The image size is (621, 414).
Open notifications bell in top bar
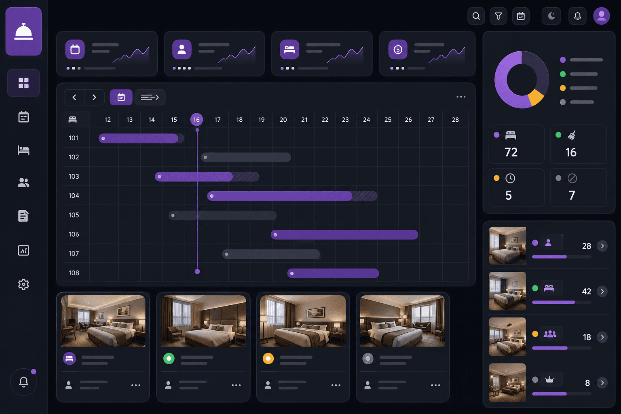click(x=577, y=16)
